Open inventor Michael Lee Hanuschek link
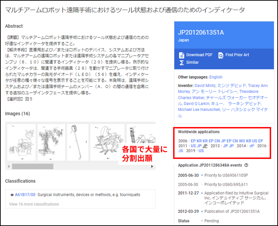 199,110
